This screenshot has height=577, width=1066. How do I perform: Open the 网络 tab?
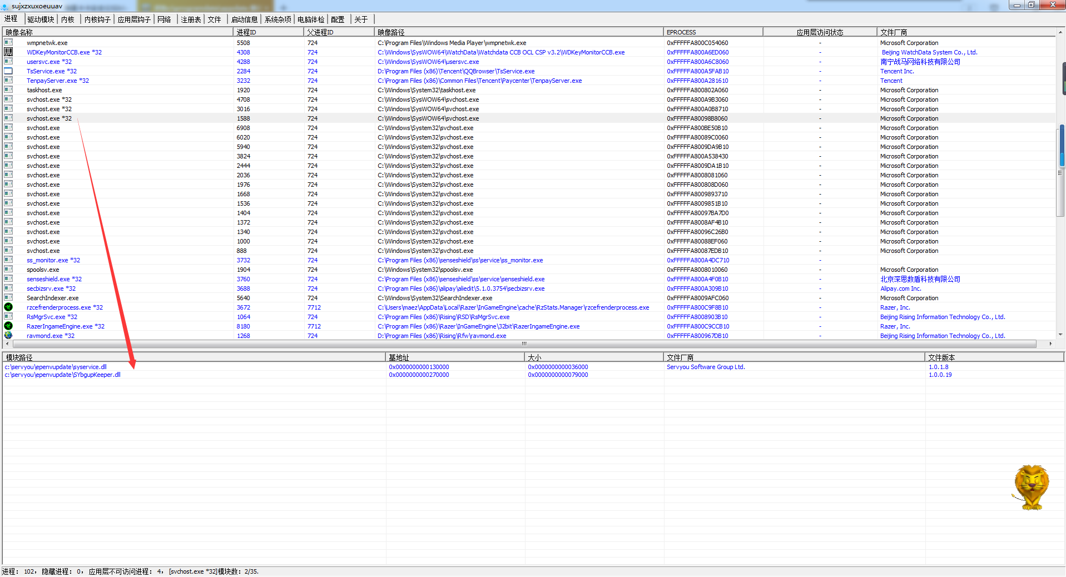click(165, 19)
